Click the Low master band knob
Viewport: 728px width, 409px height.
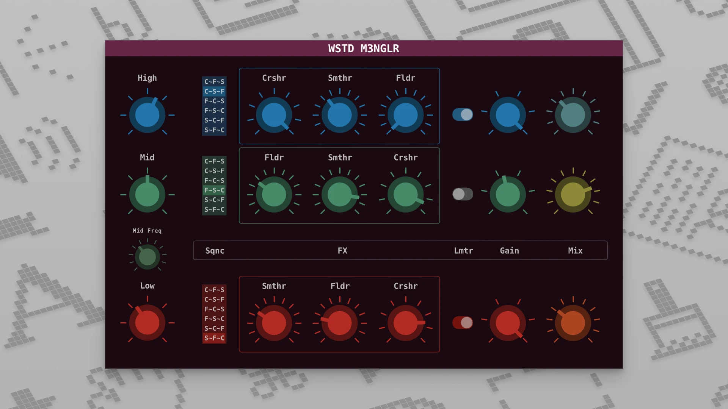click(x=147, y=323)
